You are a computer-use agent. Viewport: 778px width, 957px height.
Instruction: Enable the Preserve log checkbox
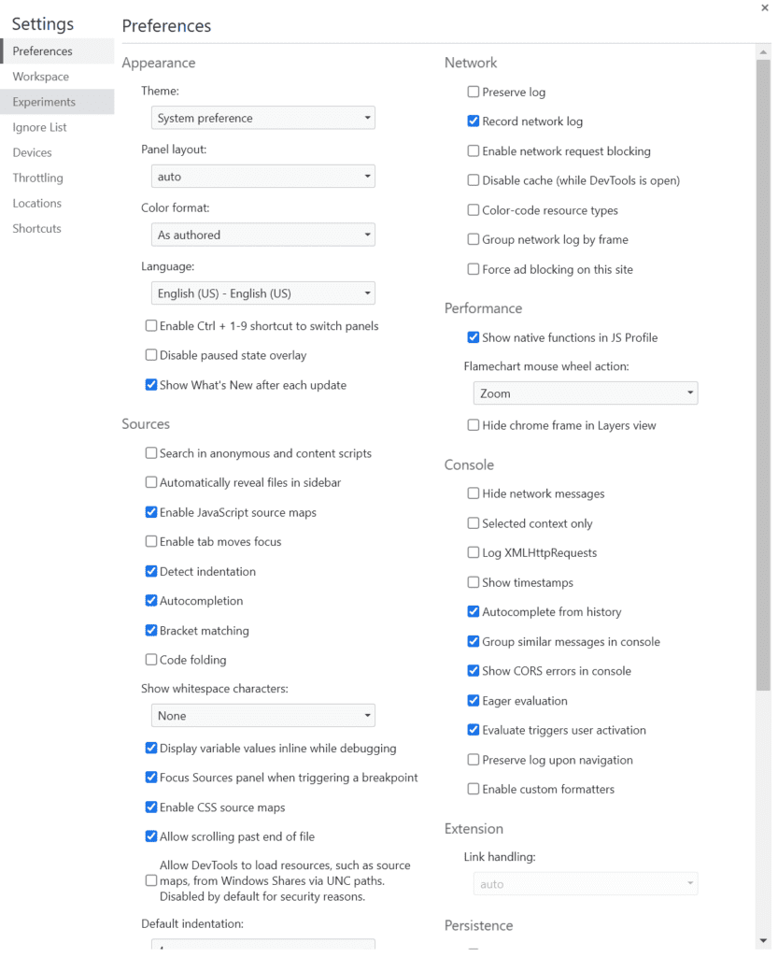pyautogui.click(x=474, y=93)
